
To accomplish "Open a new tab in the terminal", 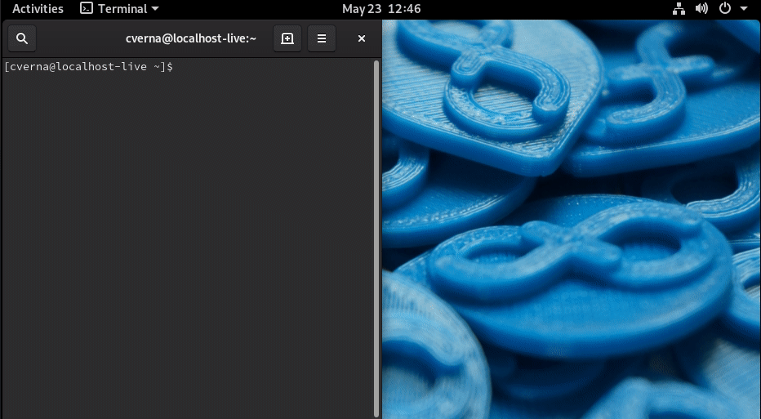I will pyautogui.click(x=287, y=38).
